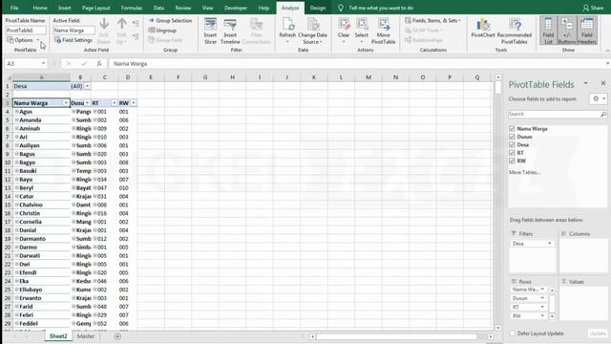611x344 pixels.
Task: Open Desa field dropdown in Filters area
Action: tap(550, 244)
